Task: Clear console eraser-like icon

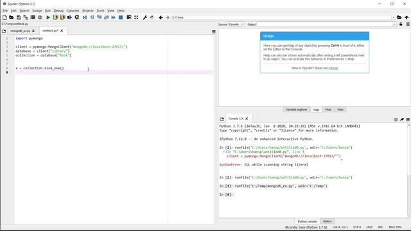Action: [402, 119]
